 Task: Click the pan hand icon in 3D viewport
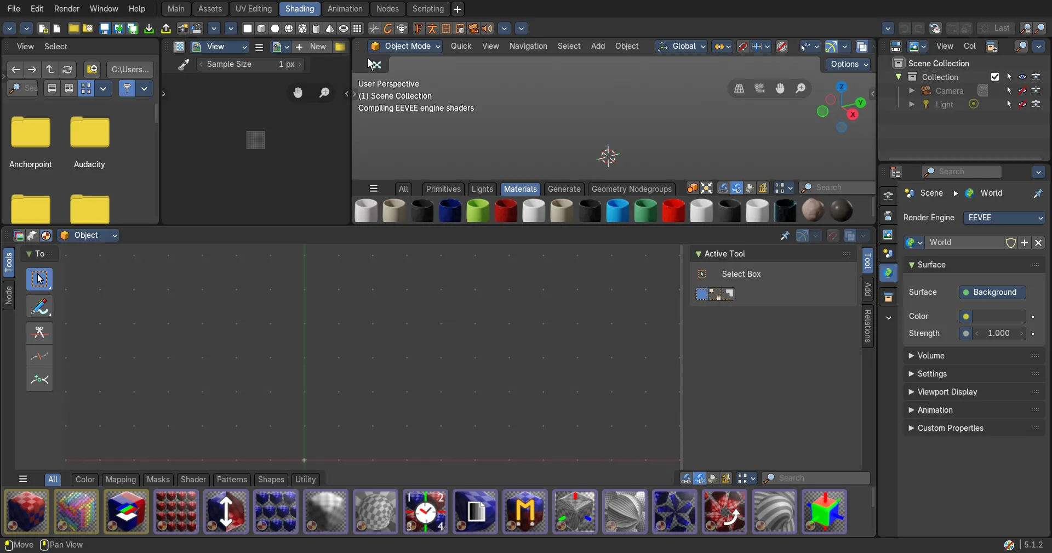coord(780,88)
